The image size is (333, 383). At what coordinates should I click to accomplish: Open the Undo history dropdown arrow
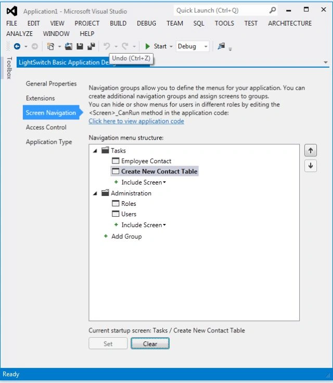(x=116, y=46)
